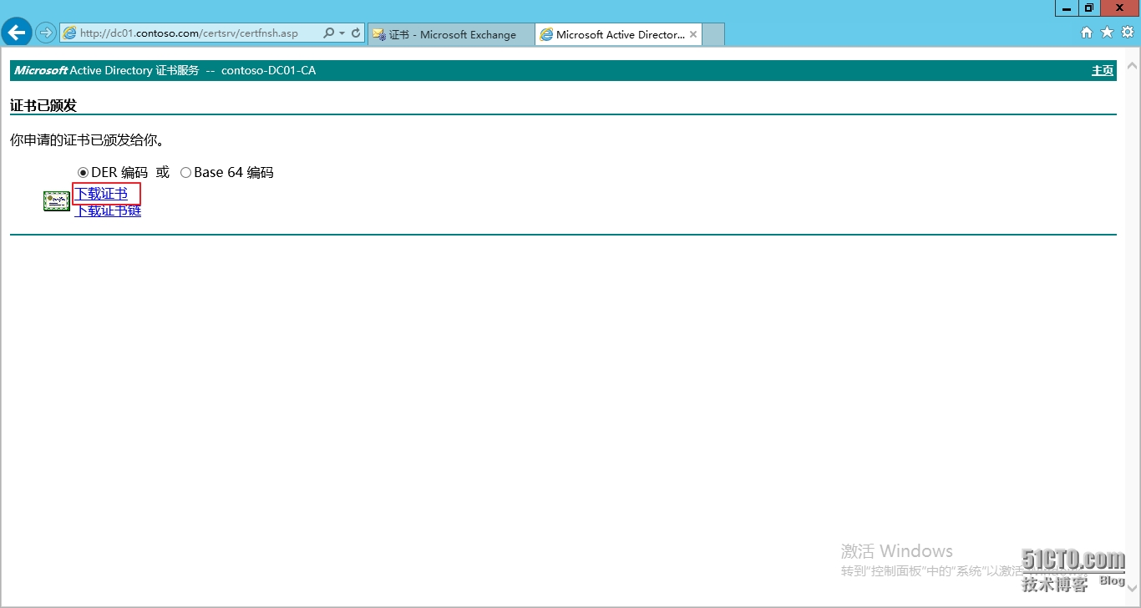The height and width of the screenshot is (608, 1141).
Task: Refresh the page with the reload icon
Action: point(356,33)
